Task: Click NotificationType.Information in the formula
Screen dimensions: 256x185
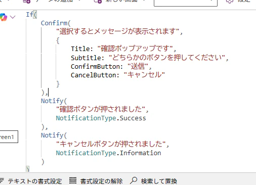Action: (x=108, y=153)
